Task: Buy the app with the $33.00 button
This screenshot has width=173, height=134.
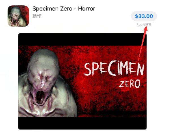Action: pos(144,16)
